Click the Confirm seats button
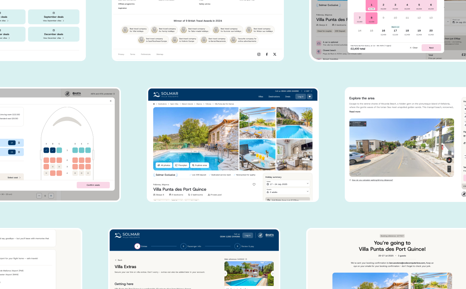Viewport: 466px width, 289px height. pos(93,185)
